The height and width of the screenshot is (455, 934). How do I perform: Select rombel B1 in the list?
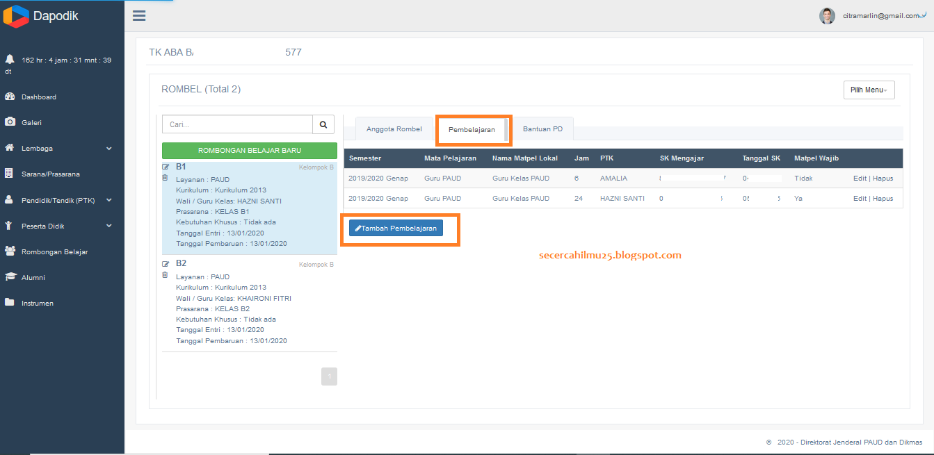(x=250, y=208)
